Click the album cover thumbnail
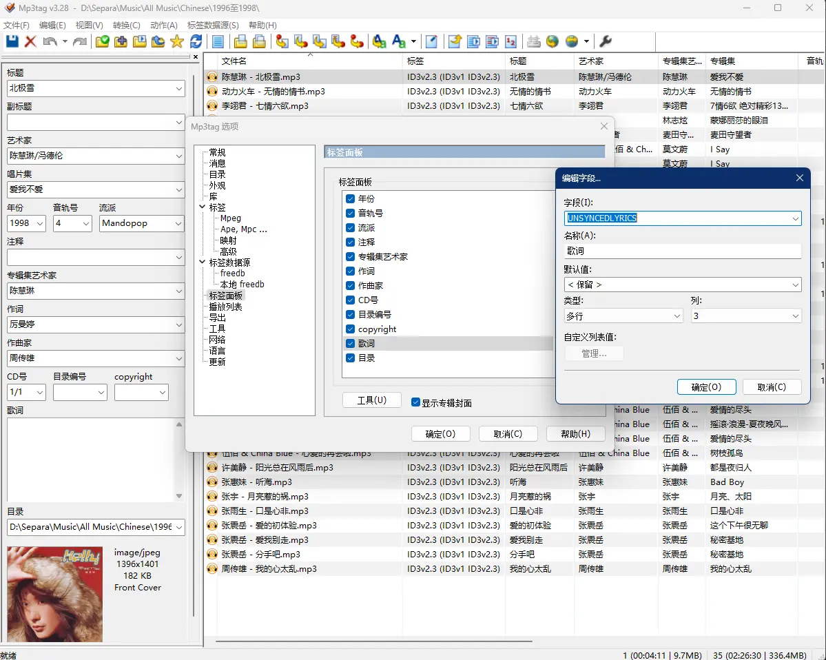826x660 pixels. tap(54, 593)
